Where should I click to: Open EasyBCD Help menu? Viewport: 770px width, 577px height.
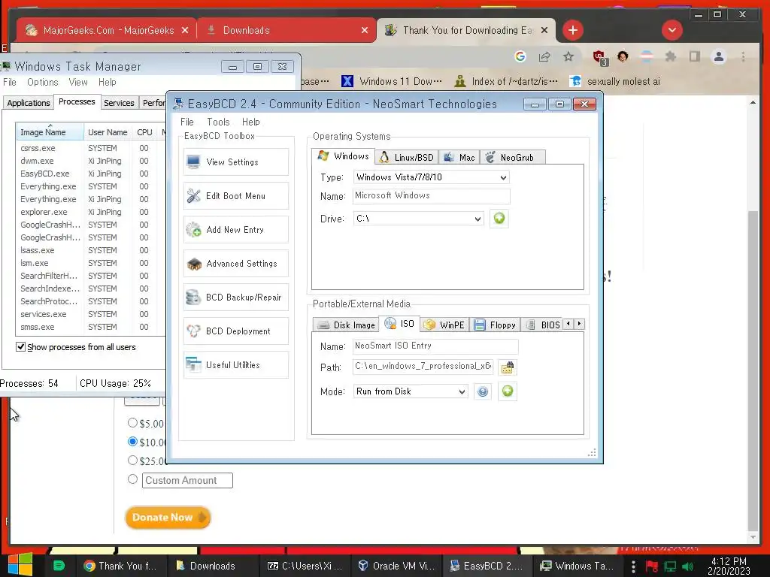coord(250,122)
